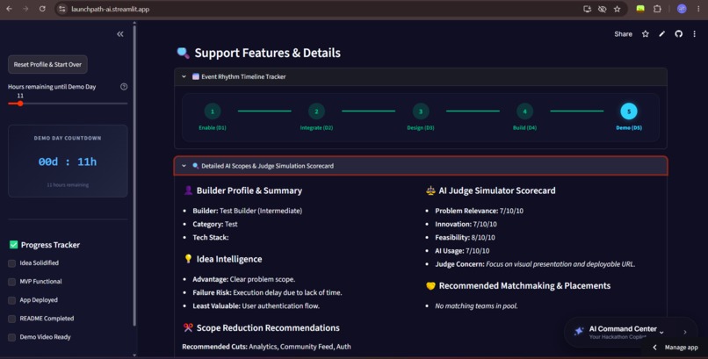This screenshot has height=359, width=708.
Task: Collapse the sidebar with the double chevron
Action: coord(120,34)
